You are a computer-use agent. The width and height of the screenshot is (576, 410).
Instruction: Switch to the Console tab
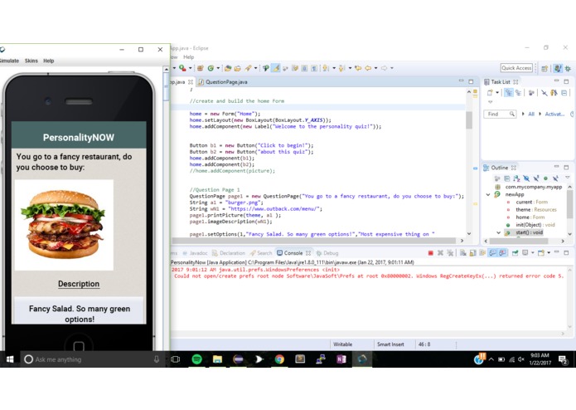click(293, 253)
